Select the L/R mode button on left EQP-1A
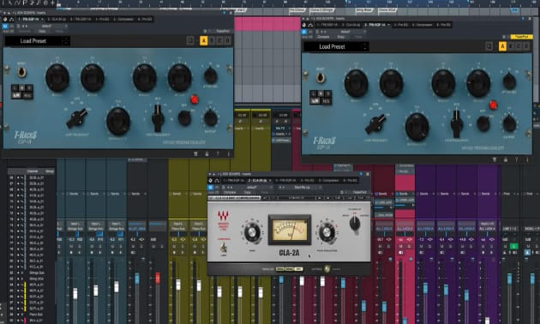 click(16, 95)
